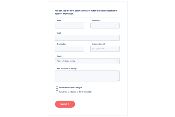Screen dimensions: 175x117
Task: Select the Organisation input box
Action: 69,49
